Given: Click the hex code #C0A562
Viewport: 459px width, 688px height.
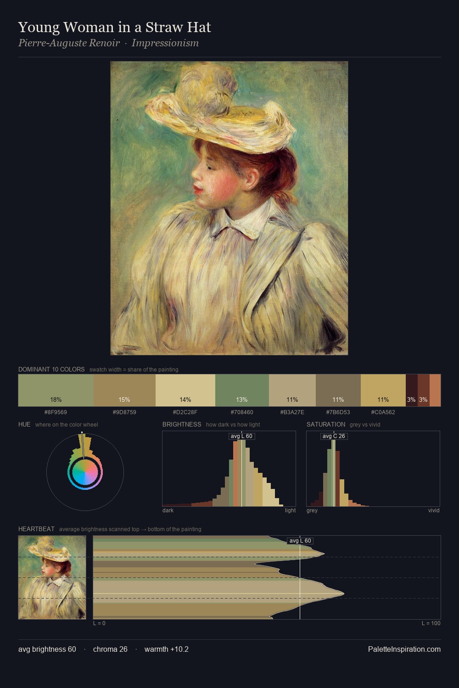Looking at the screenshot, I should click(x=383, y=412).
